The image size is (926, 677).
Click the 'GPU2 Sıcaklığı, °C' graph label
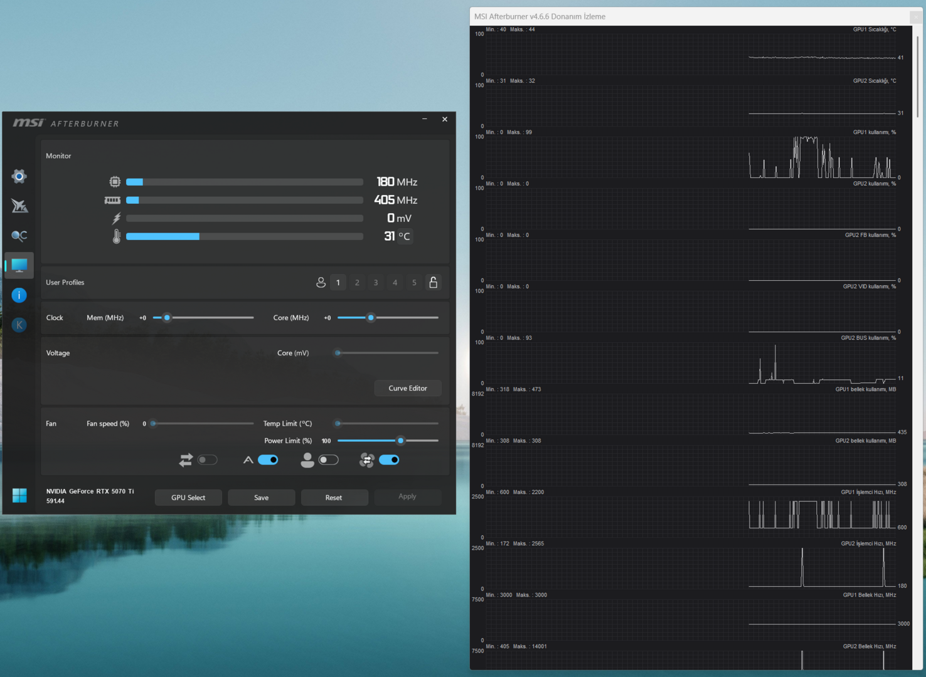click(875, 81)
